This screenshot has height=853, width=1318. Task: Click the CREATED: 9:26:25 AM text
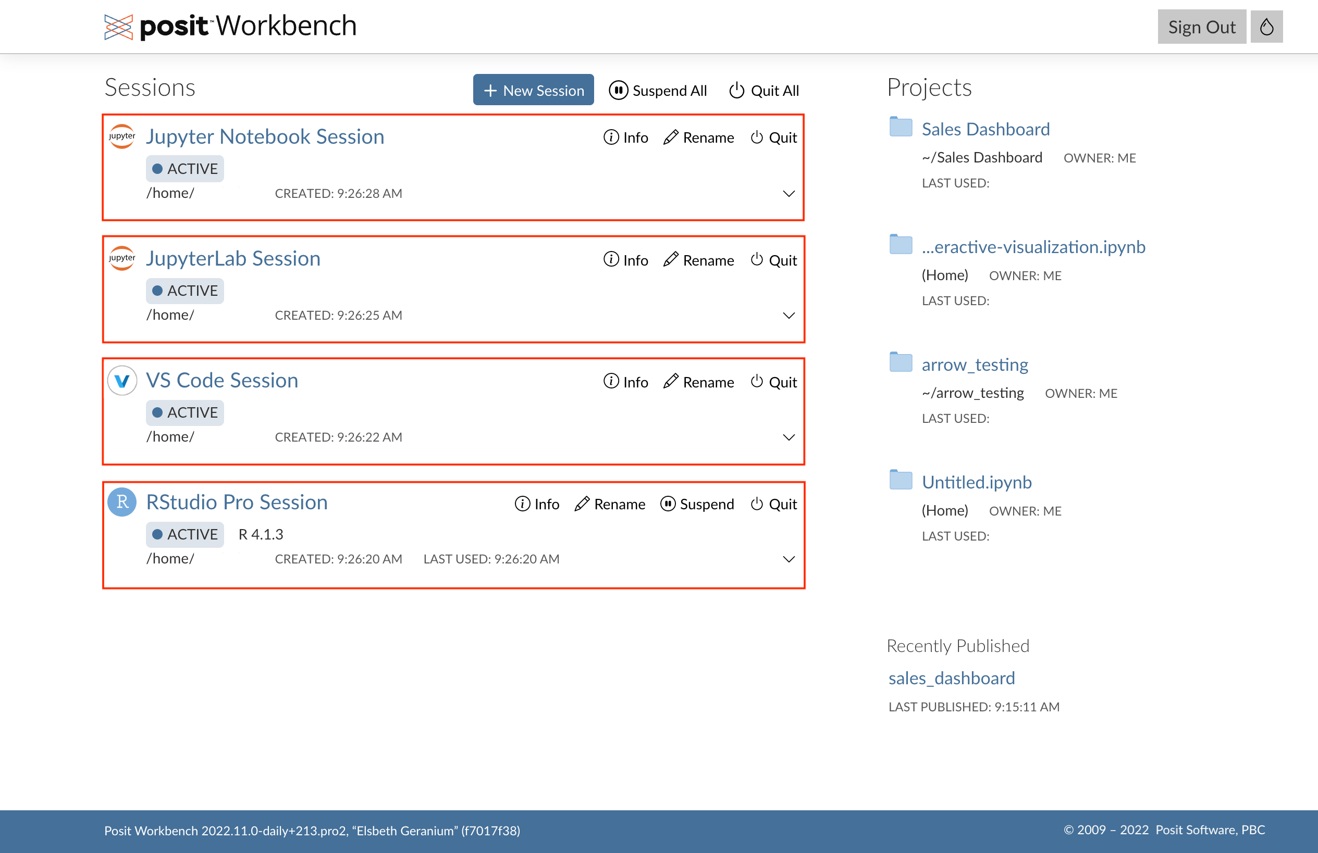pos(338,315)
